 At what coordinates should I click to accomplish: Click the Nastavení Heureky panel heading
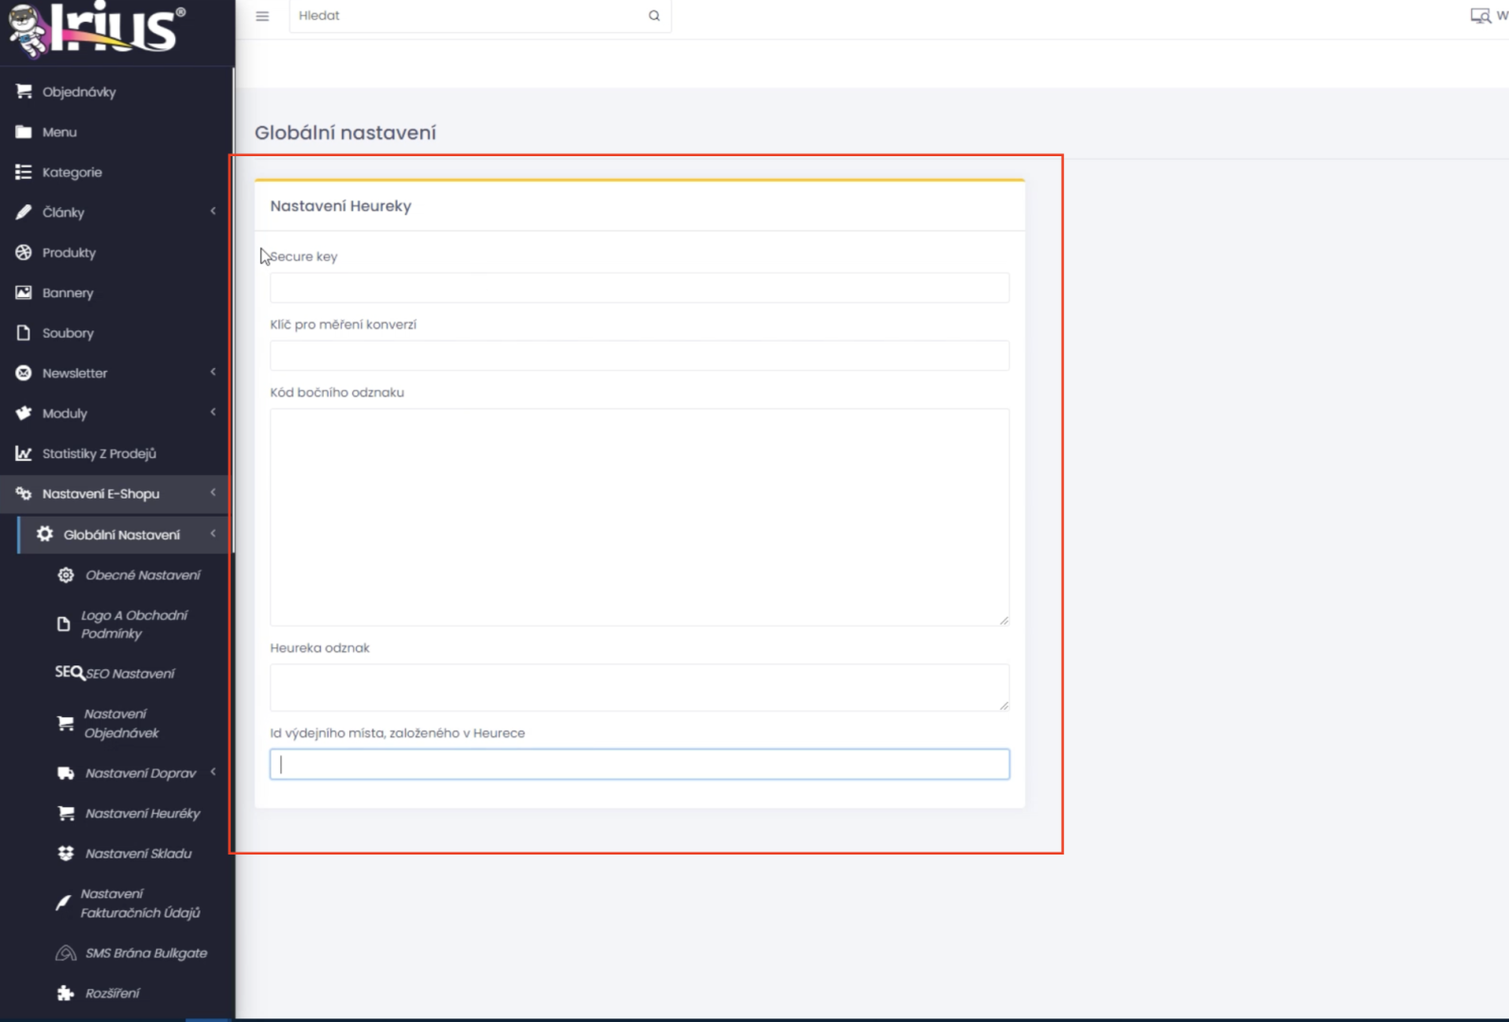[x=341, y=206]
